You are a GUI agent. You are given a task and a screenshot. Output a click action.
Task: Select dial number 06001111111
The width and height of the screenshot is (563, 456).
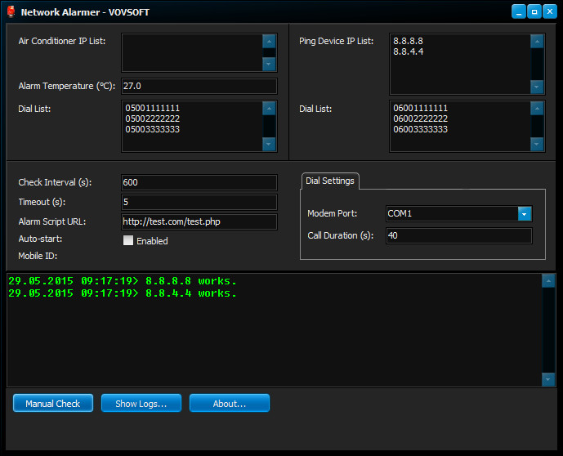[x=420, y=108]
